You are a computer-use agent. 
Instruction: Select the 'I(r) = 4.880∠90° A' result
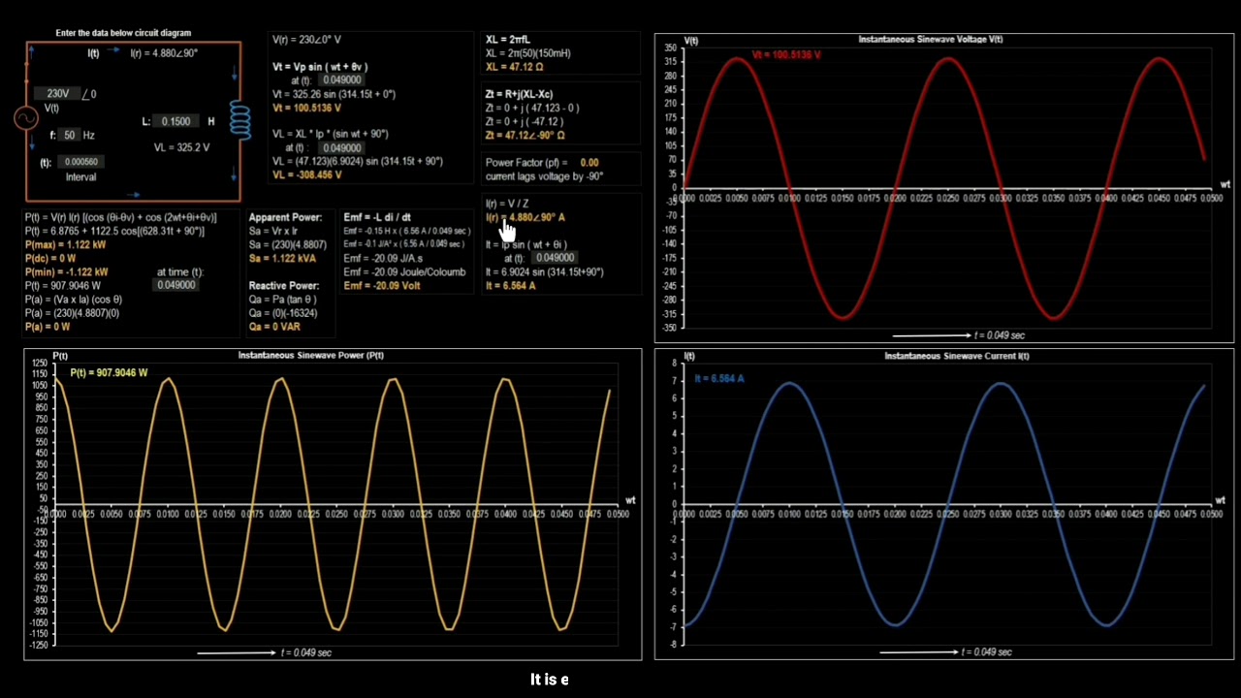[525, 217]
